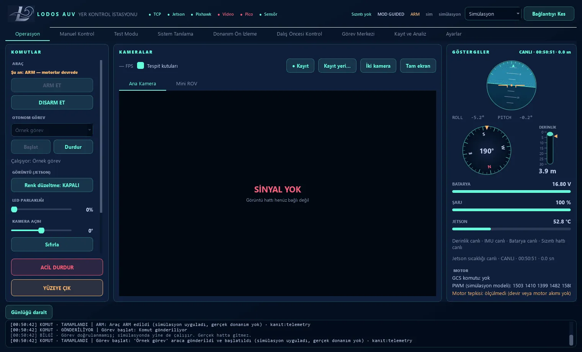
Task: Open the Örnek görev mission dropdown
Action: point(52,130)
